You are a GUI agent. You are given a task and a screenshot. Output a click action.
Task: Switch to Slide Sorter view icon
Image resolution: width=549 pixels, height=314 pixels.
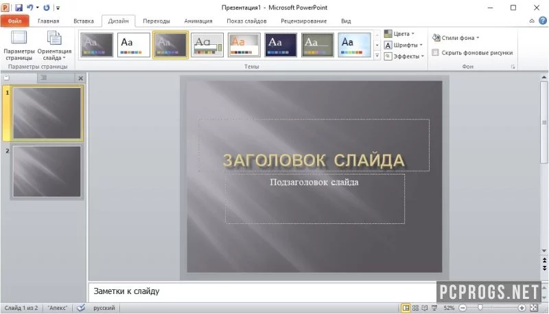(x=416, y=308)
